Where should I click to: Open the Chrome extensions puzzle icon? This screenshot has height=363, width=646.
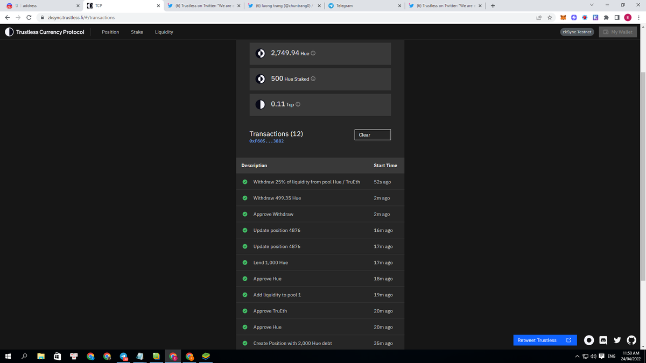click(605, 17)
